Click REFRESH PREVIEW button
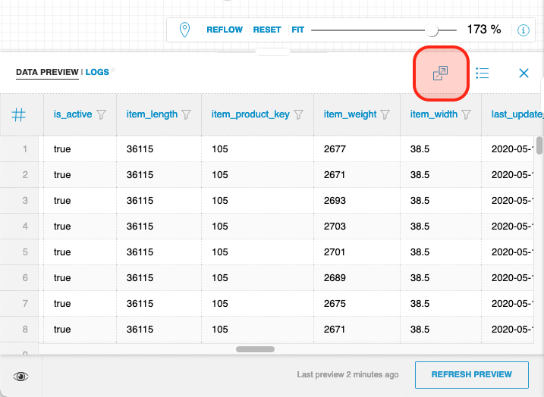 [471, 375]
